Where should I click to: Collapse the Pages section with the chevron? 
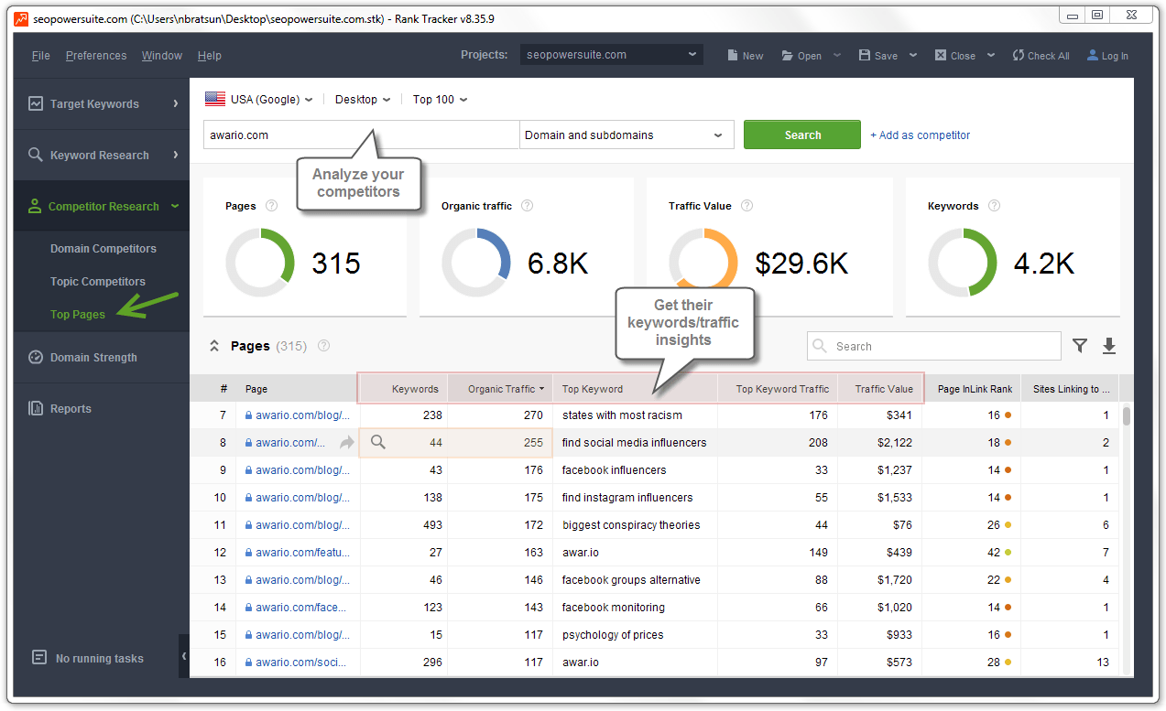pos(214,346)
